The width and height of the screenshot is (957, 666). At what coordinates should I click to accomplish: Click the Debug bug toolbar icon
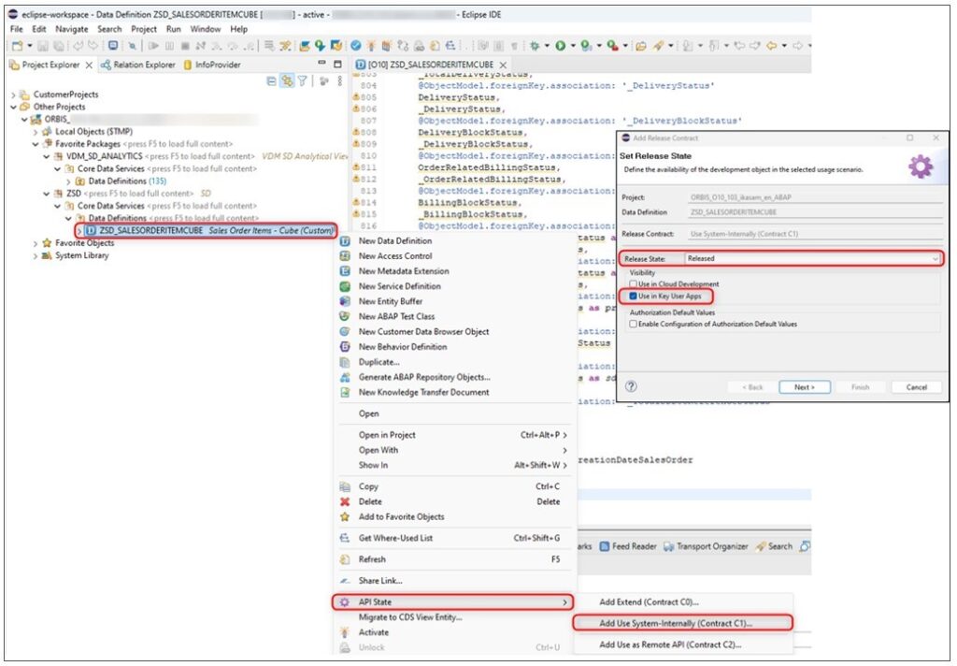pos(535,46)
